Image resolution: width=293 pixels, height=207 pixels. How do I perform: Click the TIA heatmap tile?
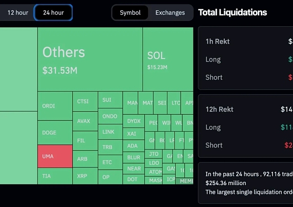pos(55,176)
